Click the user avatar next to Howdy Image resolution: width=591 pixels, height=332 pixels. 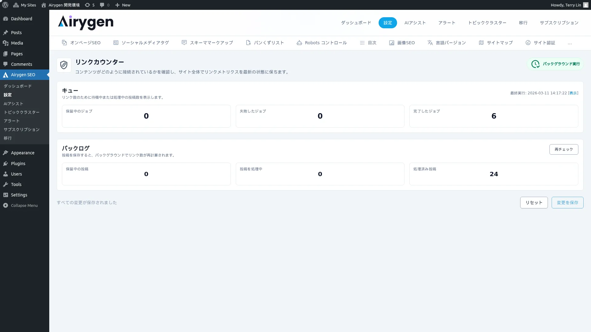(586, 5)
